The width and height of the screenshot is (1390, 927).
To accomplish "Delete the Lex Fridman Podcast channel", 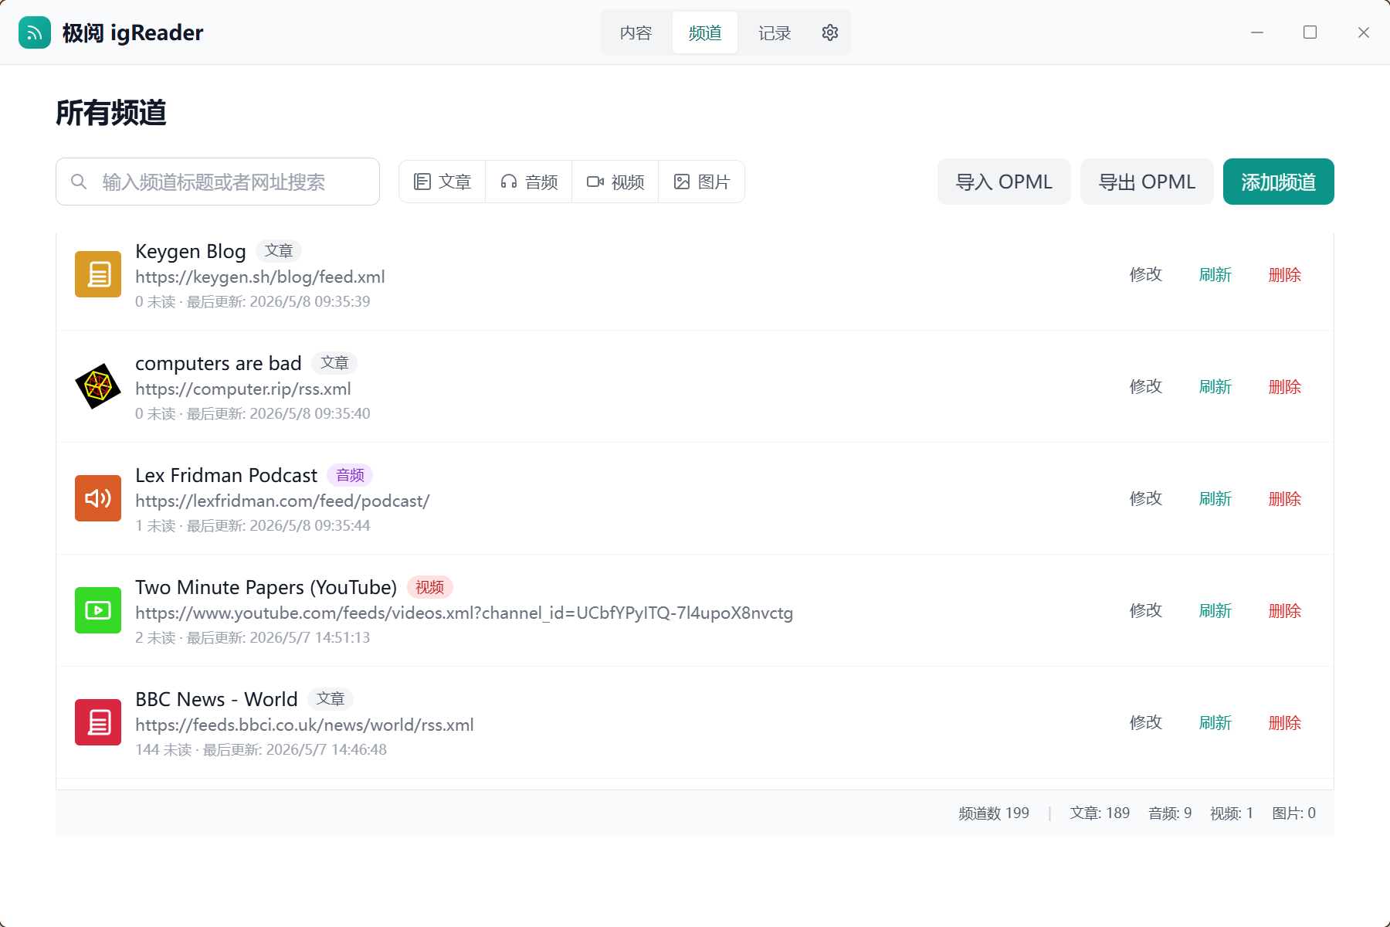I will [1285, 498].
